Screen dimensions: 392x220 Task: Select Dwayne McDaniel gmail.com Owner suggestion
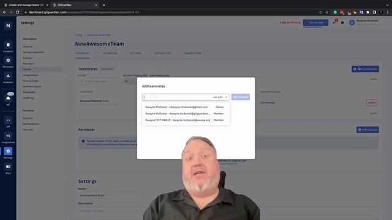(186, 107)
